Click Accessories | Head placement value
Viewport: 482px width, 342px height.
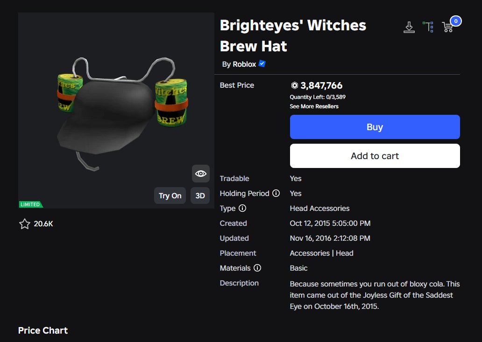pyautogui.click(x=321, y=253)
